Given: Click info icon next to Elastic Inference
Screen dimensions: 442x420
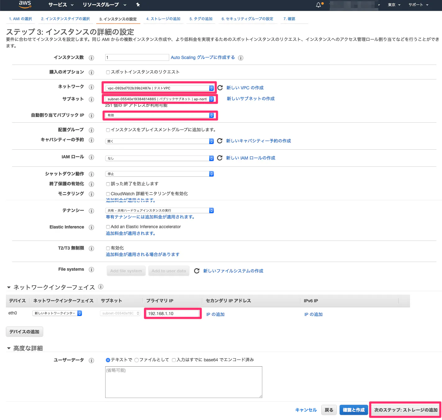Looking at the screenshot, I should (91, 227).
